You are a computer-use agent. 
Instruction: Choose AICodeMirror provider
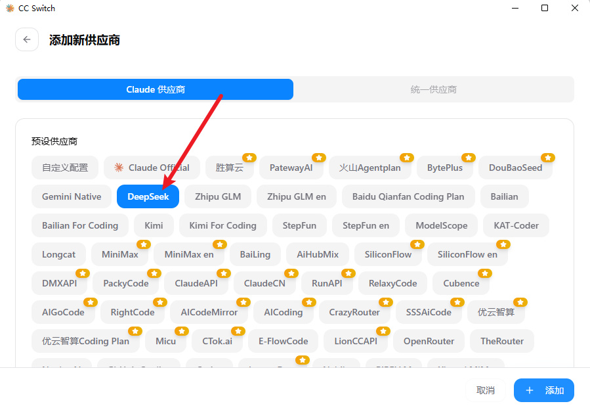(x=209, y=312)
